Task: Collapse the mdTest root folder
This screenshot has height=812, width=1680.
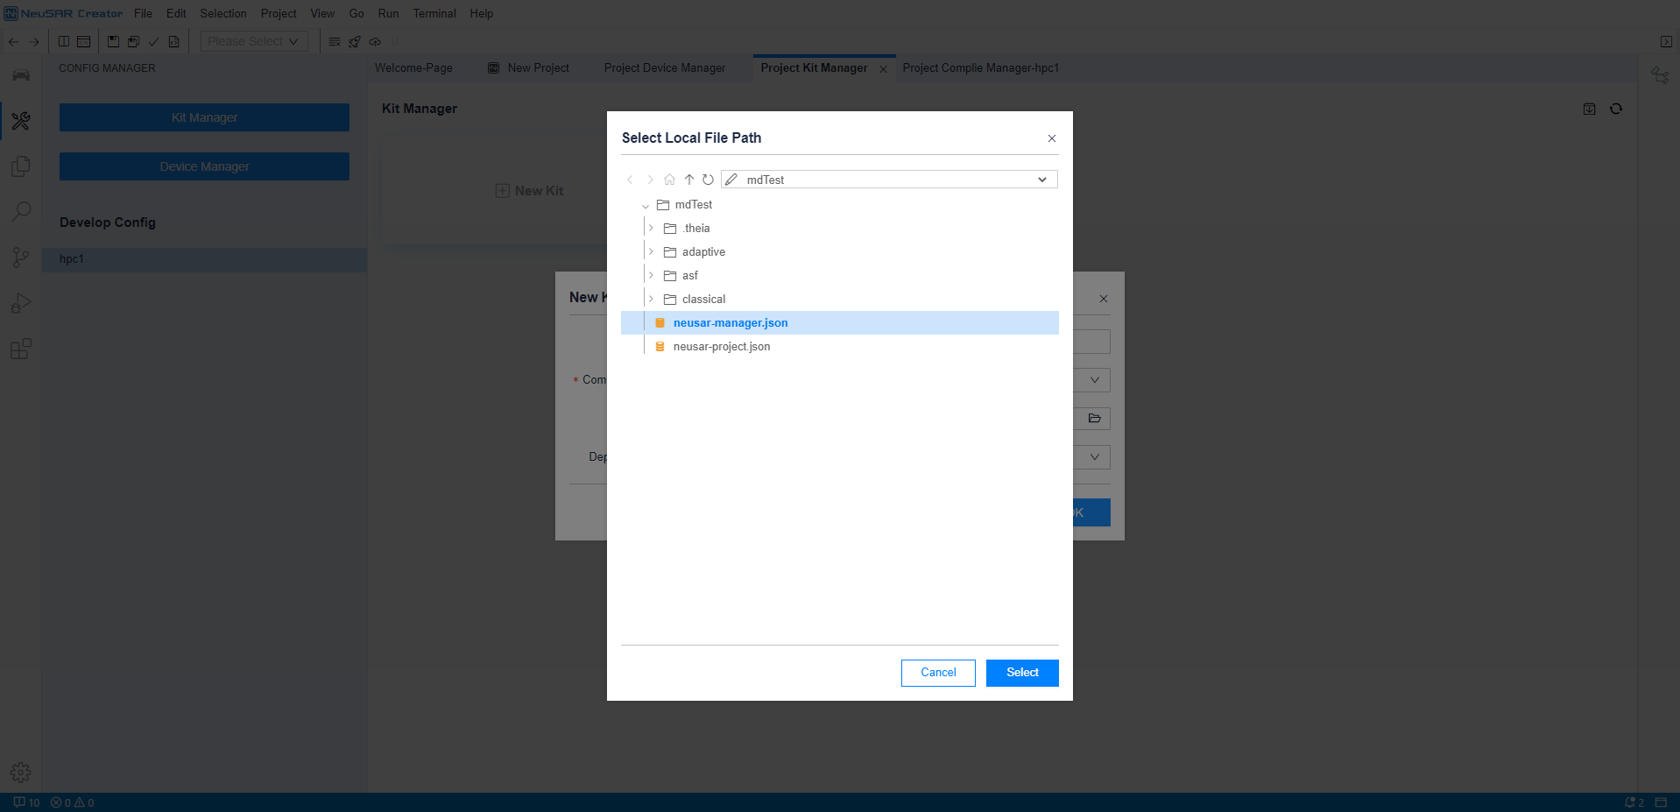Action: point(646,205)
